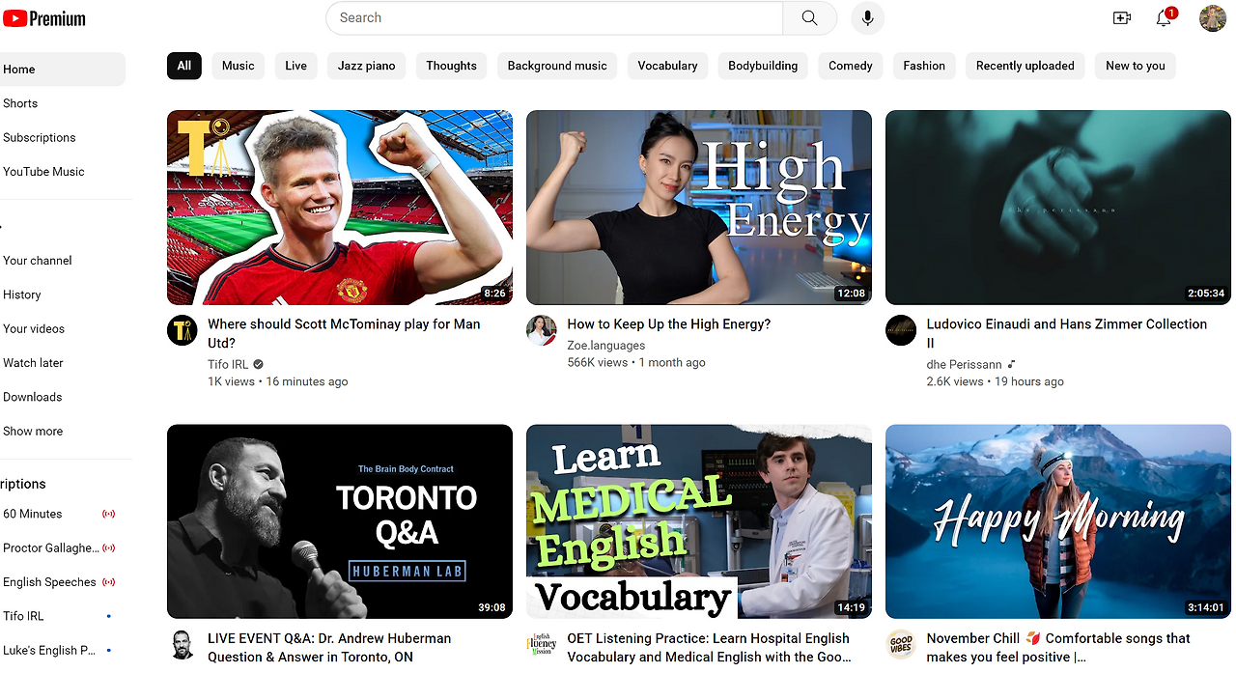Viewport: 1236px width, 673px height.
Task: Click the verified badge next to Tifo IRL
Action: [x=258, y=364]
